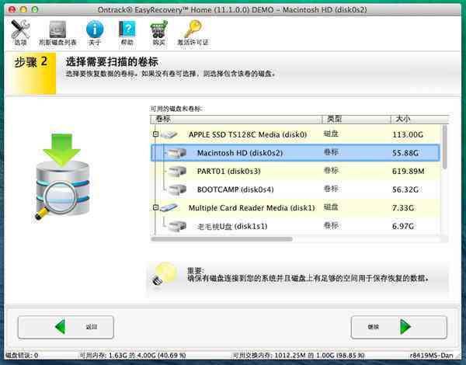This screenshot has width=466, height=365.
Task: Open the Options tools icon (选项)
Action: coord(20,33)
